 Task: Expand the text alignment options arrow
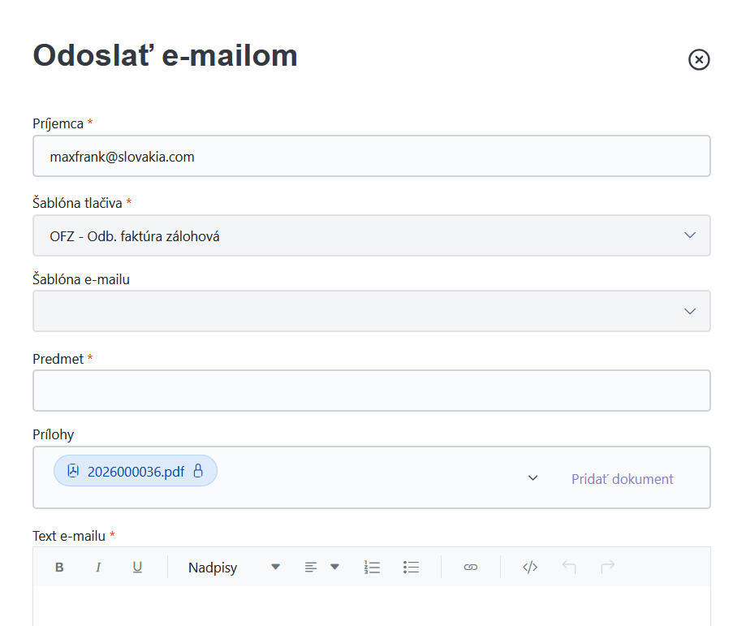click(x=334, y=567)
